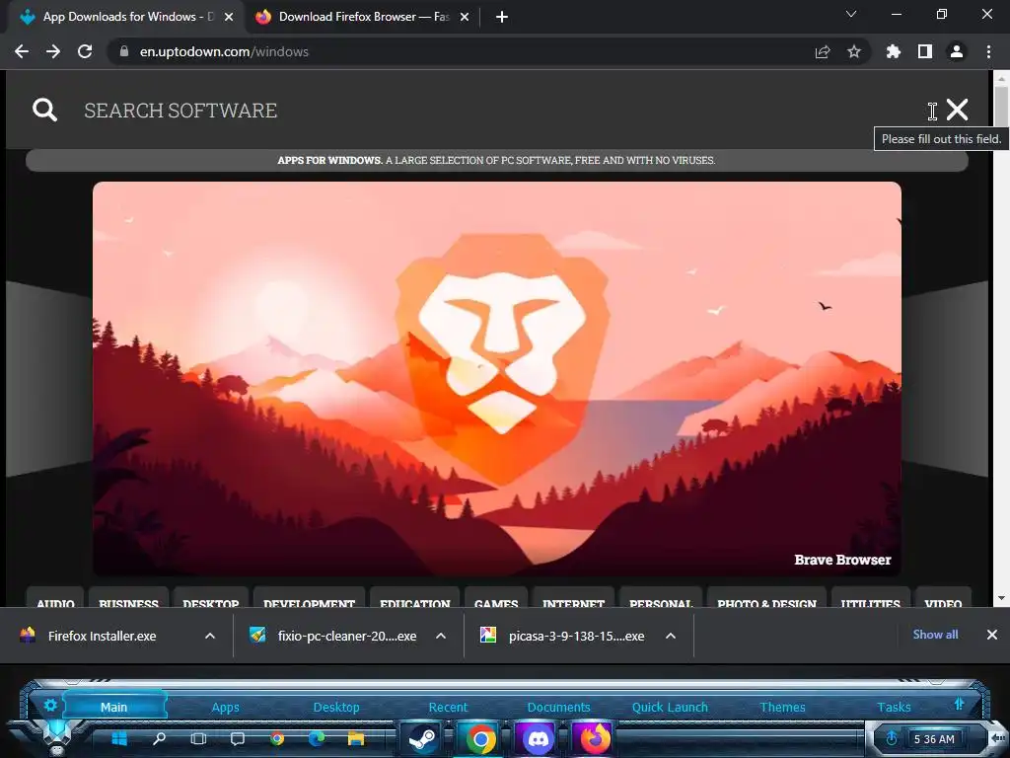
Task: Open the Business category
Action: click(128, 599)
